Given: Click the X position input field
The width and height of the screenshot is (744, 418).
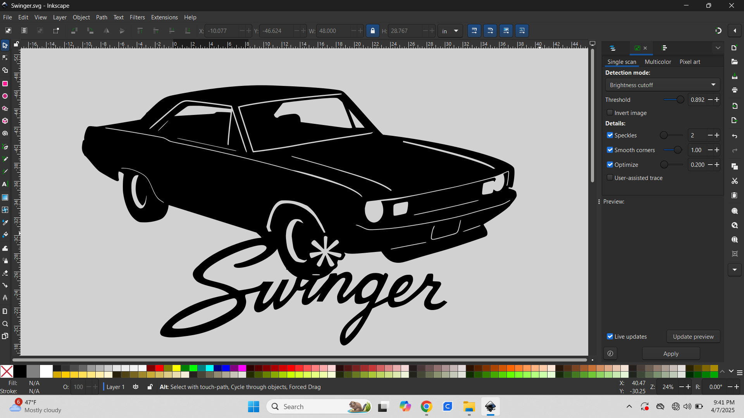Looking at the screenshot, I should pos(222,31).
